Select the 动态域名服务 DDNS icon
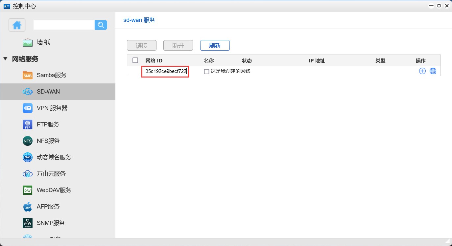The image size is (452, 246). tap(27, 157)
